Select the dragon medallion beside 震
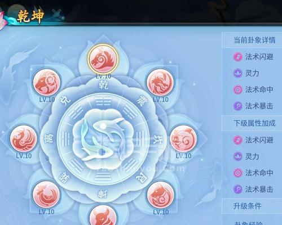The image size is (282, 225). tap(160, 83)
